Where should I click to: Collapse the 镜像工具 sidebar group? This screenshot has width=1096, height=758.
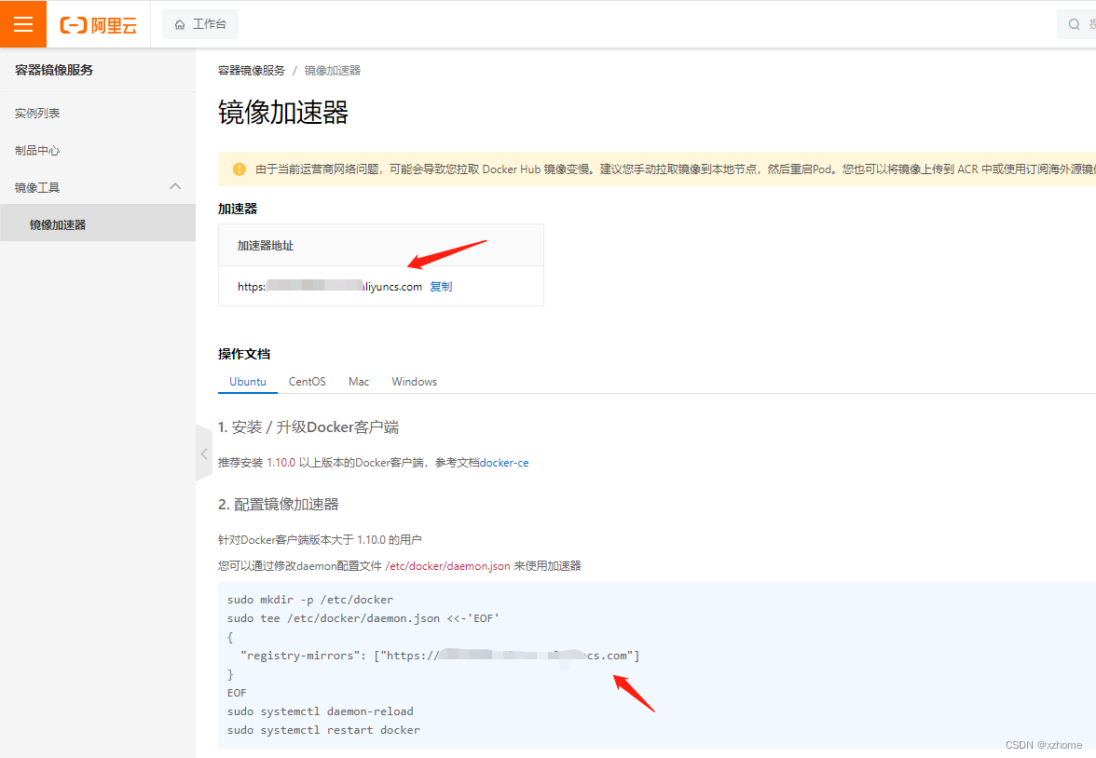tap(175, 186)
